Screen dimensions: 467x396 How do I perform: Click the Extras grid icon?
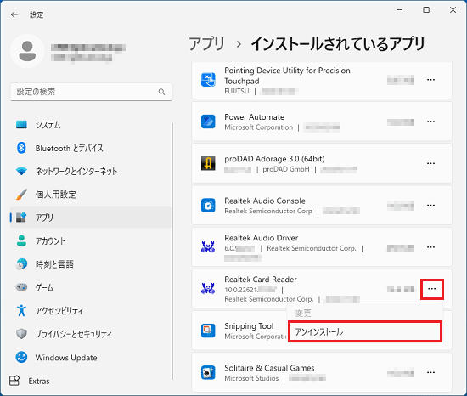point(14,381)
